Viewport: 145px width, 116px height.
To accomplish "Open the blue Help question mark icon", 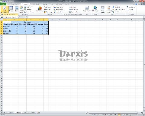I will [136, 4].
